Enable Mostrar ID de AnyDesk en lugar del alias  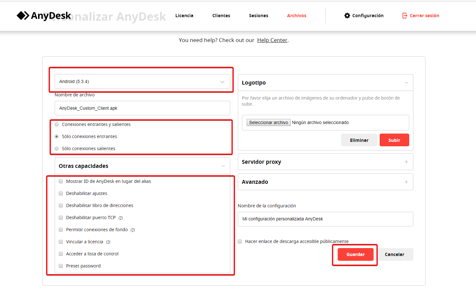(x=61, y=181)
